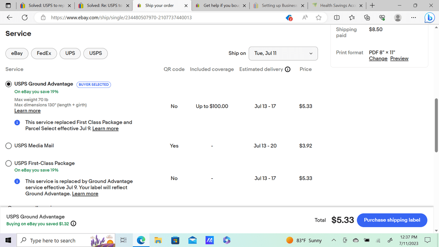The height and width of the screenshot is (247, 439).
Task: Switch to 'Health Savings Account' tab
Action: point(337,5)
